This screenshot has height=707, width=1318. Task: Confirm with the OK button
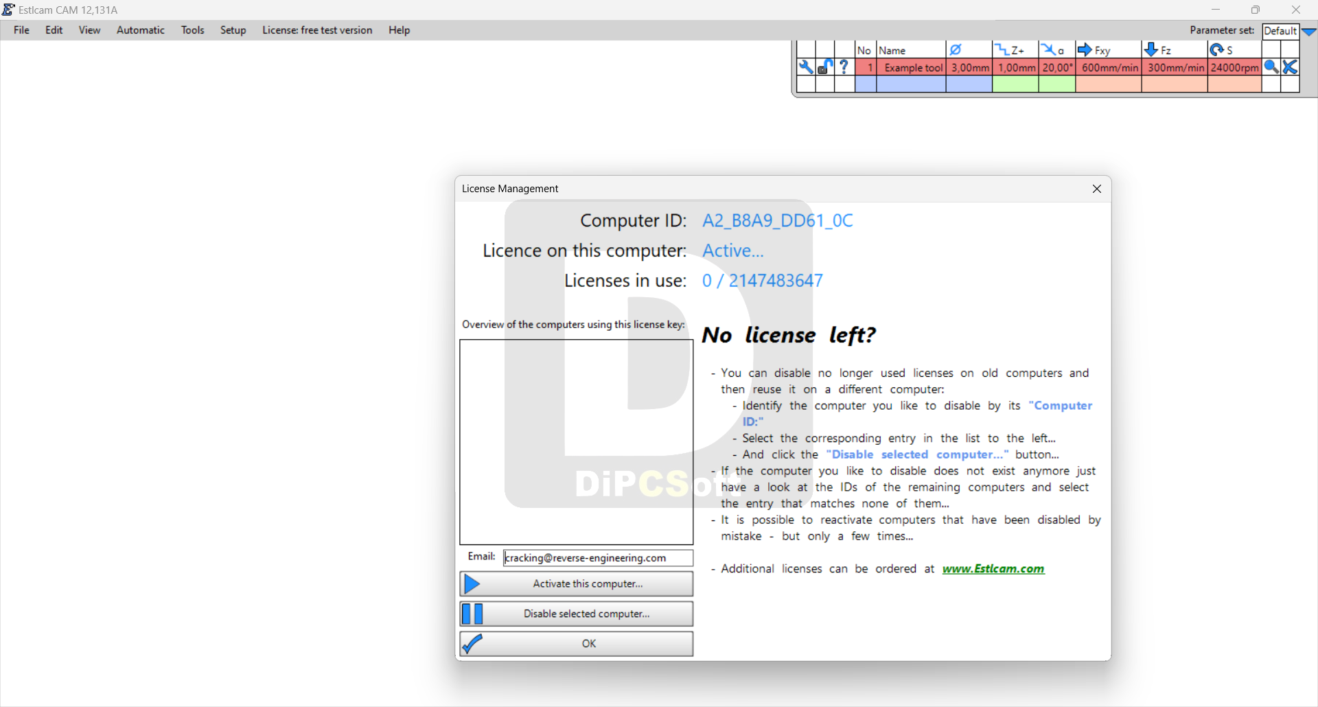[577, 644]
